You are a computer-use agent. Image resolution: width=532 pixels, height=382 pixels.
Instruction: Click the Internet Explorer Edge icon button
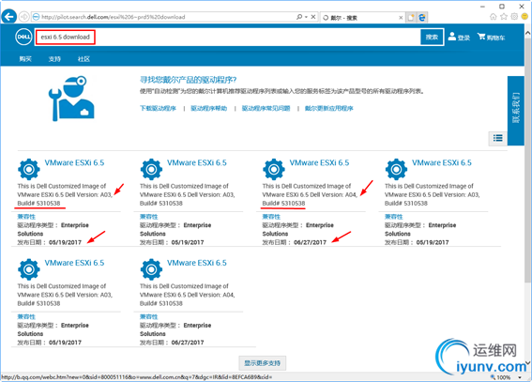(422, 17)
